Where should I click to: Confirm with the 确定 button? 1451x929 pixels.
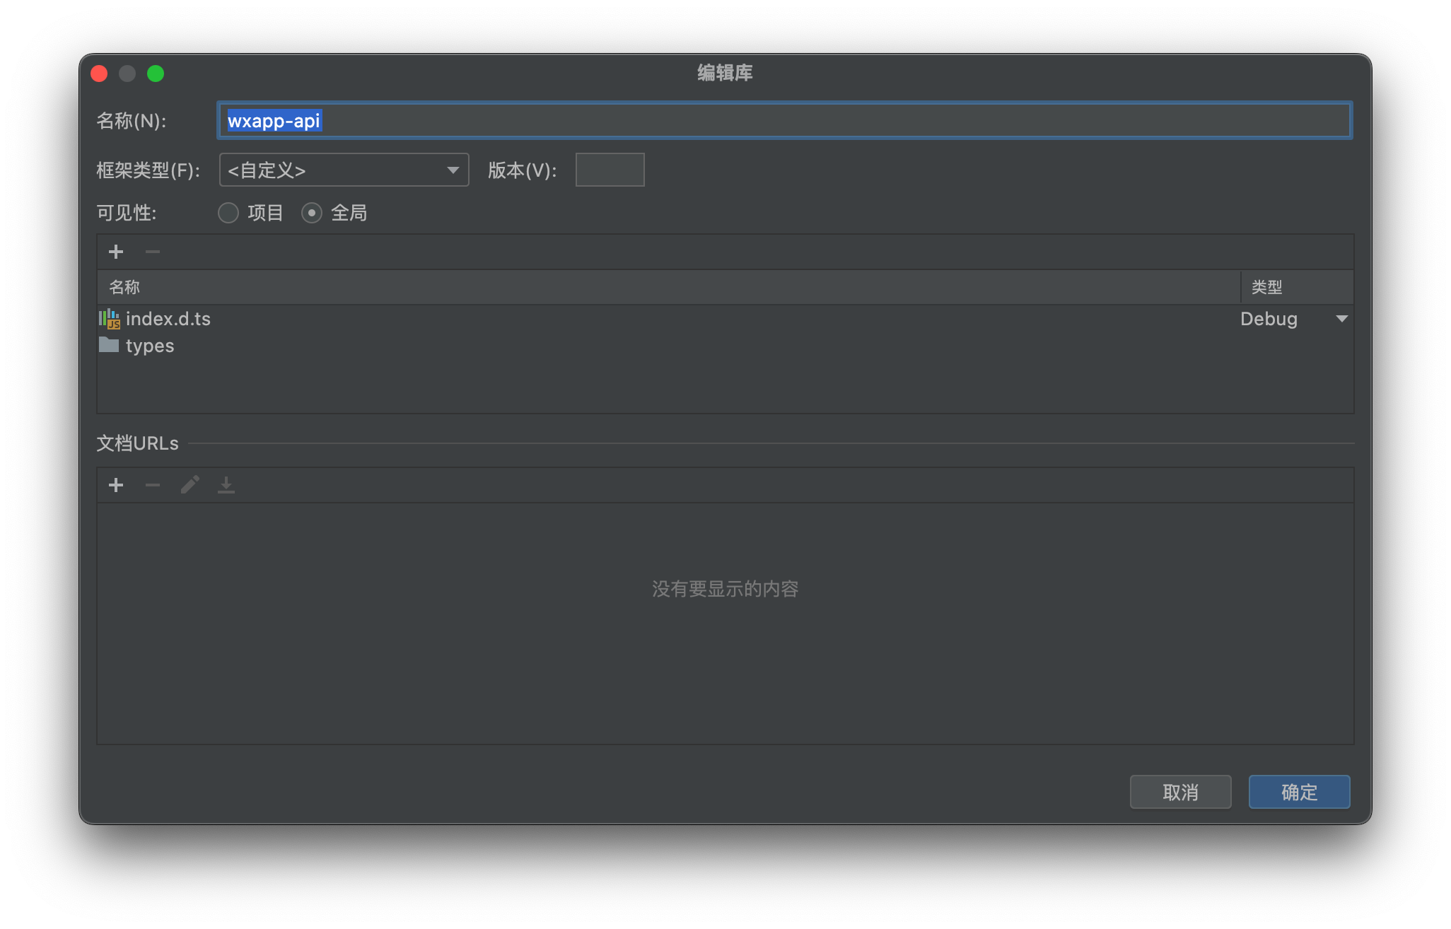(1299, 792)
